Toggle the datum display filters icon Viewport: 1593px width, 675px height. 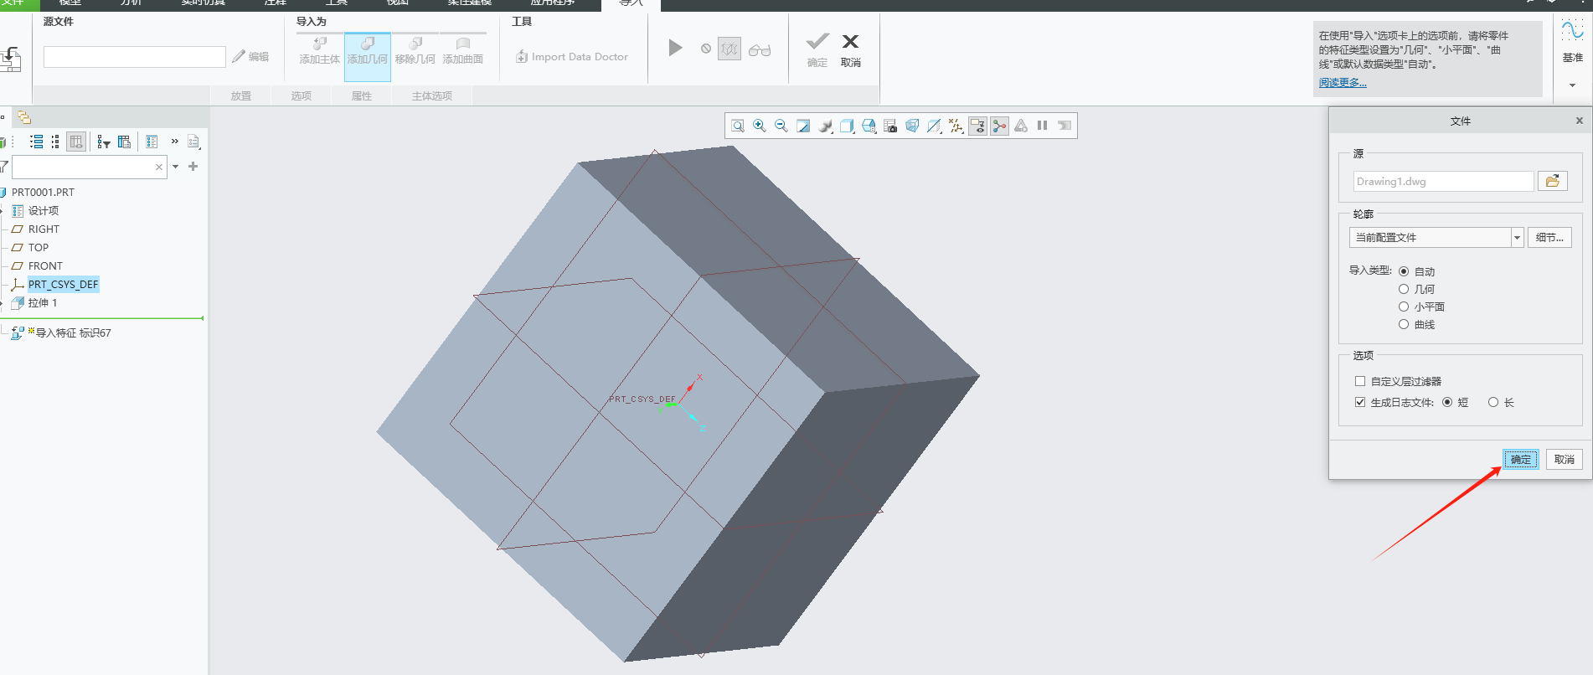pyautogui.click(x=956, y=126)
